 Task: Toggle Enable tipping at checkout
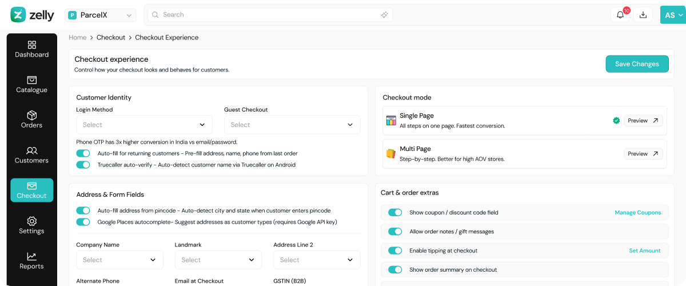[x=395, y=251]
